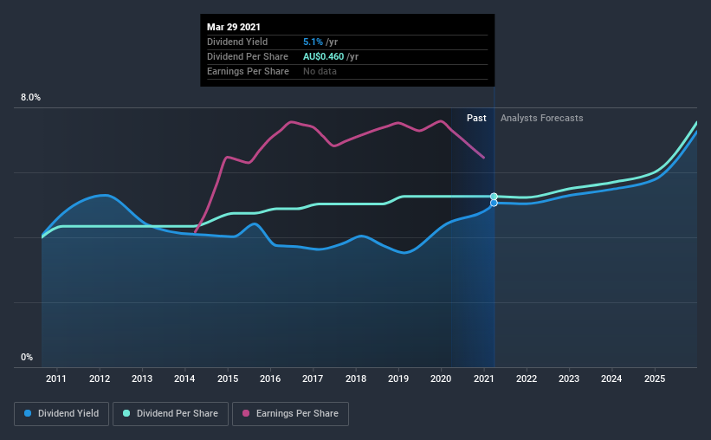Toggle the Dividend Per Share legend button
Image resolution: width=711 pixels, height=440 pixels.
point(171,414)
